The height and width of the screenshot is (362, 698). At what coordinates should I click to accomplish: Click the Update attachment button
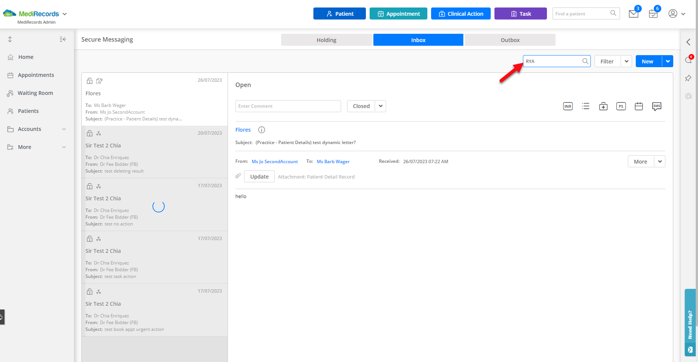(259, 176)
